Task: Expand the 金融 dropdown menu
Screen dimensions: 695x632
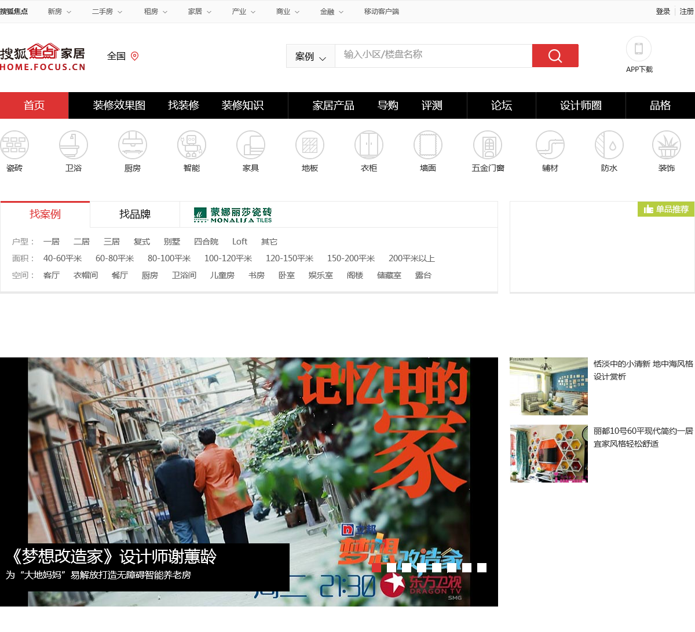Action: pos(332,12)
